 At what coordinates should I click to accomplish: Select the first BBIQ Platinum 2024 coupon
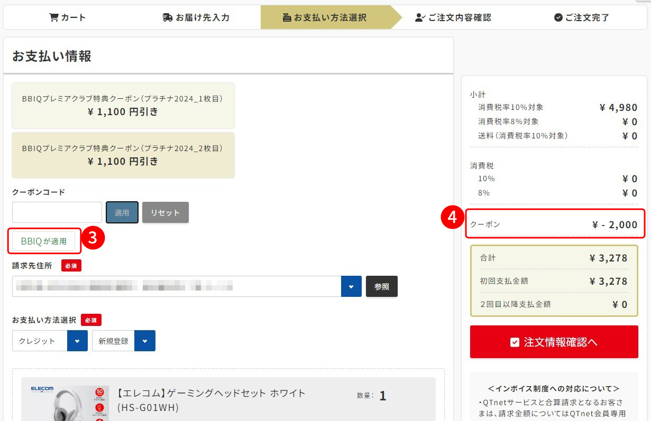[x=123, y=105]
